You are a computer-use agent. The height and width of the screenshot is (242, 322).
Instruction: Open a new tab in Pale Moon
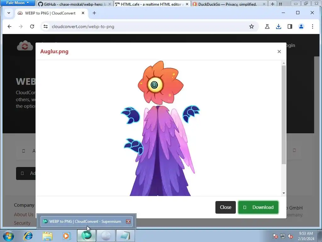(273, 4)
